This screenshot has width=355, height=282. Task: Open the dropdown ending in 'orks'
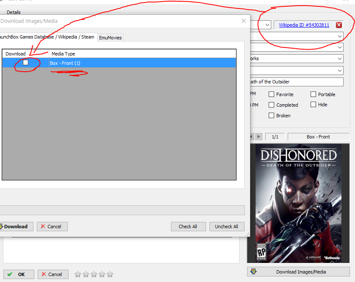[x=340, y=59]
